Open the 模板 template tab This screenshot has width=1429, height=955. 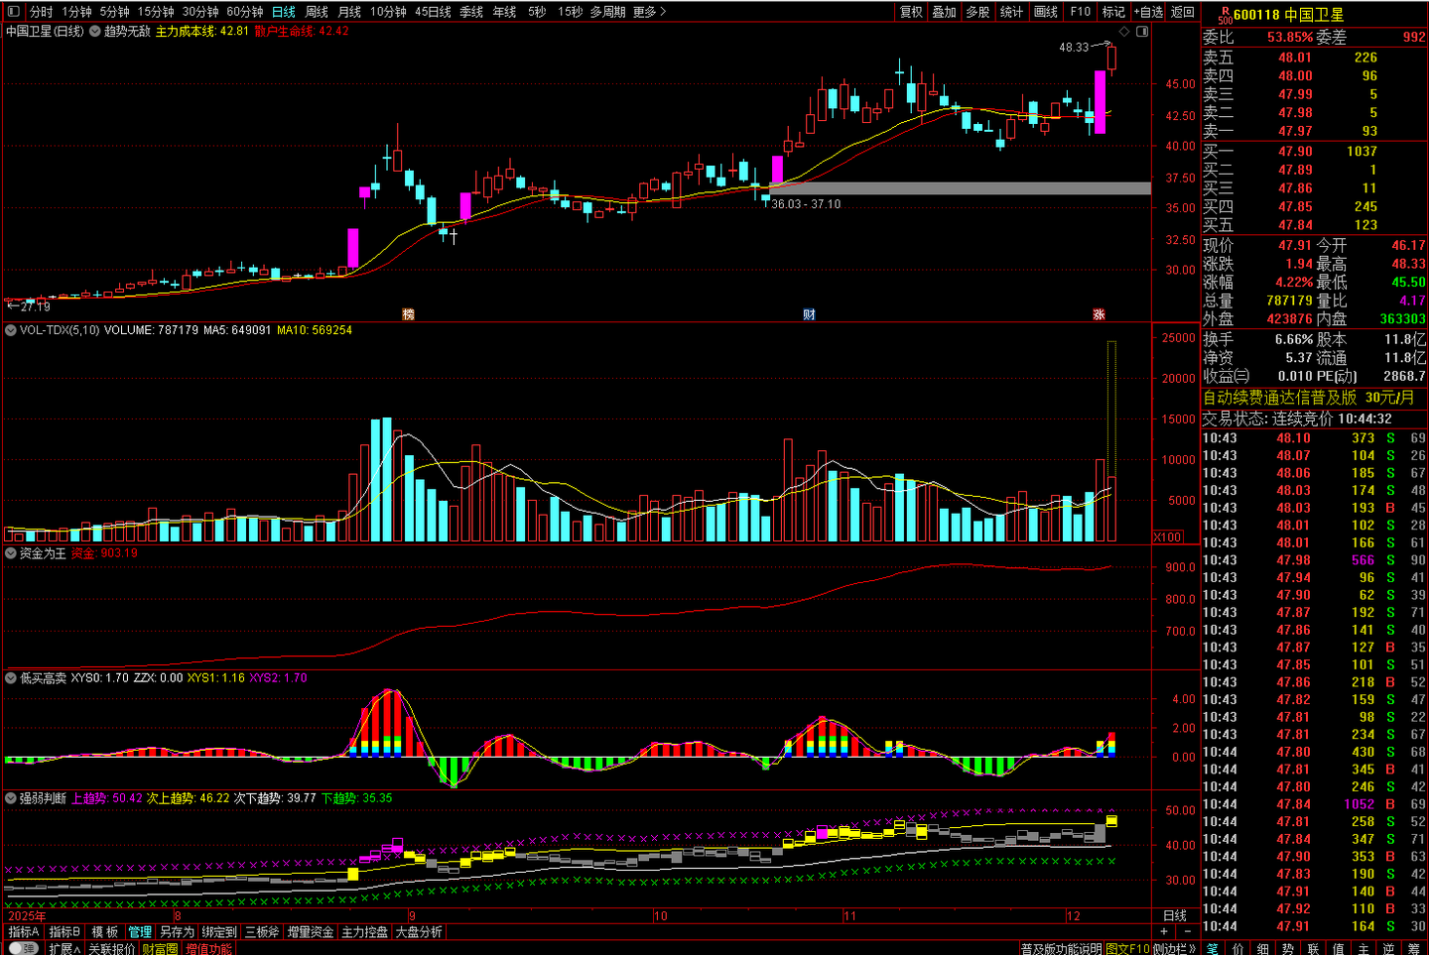tap(105, 932)
